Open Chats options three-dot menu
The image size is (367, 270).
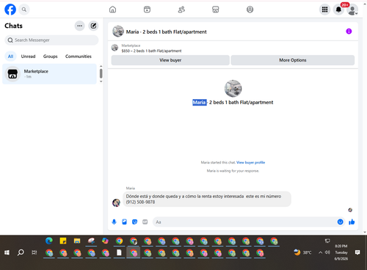(x=80, y=26)
